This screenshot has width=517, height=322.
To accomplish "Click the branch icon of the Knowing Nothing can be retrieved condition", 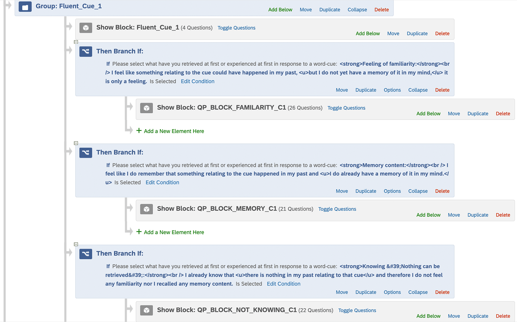I will point(86,254).
